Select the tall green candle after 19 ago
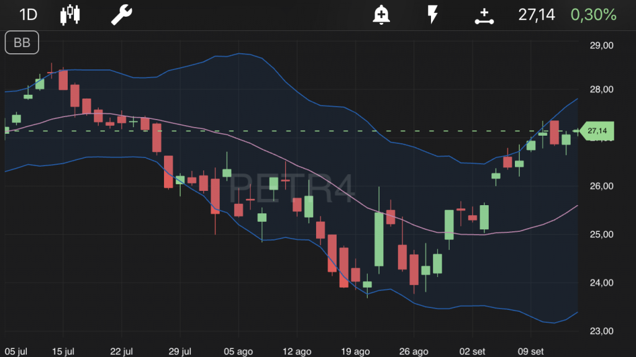This screenshot has width=636, height=357. tap(379, 239)
